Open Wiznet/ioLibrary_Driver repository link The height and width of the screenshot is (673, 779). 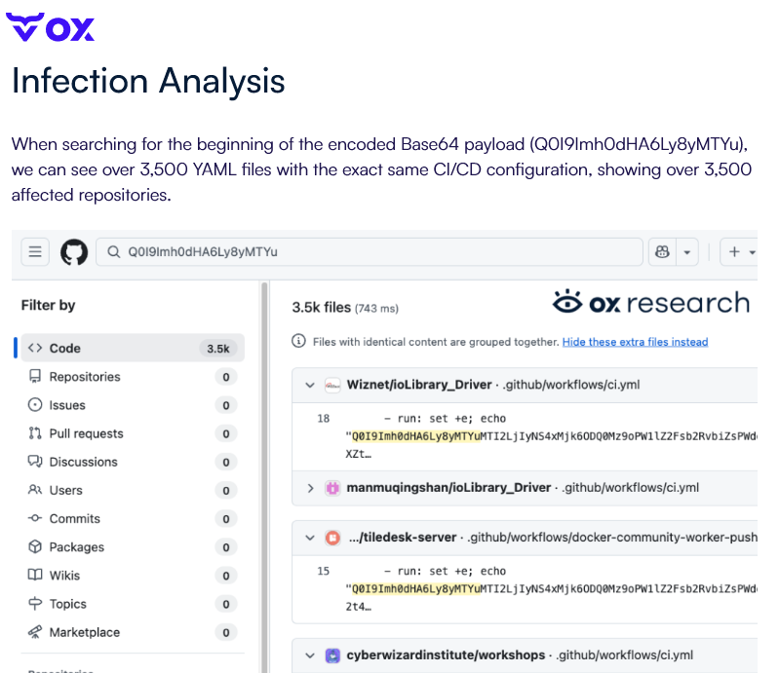(419, 385)
